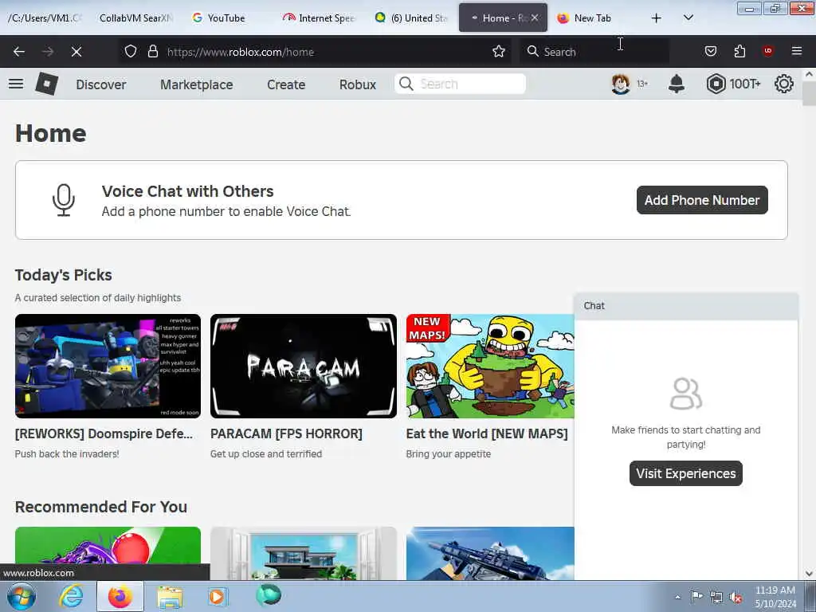This screenshot has height=612, width=816.
Task: Click the Roblox logo icon
Action: click(x=46, y=84)
